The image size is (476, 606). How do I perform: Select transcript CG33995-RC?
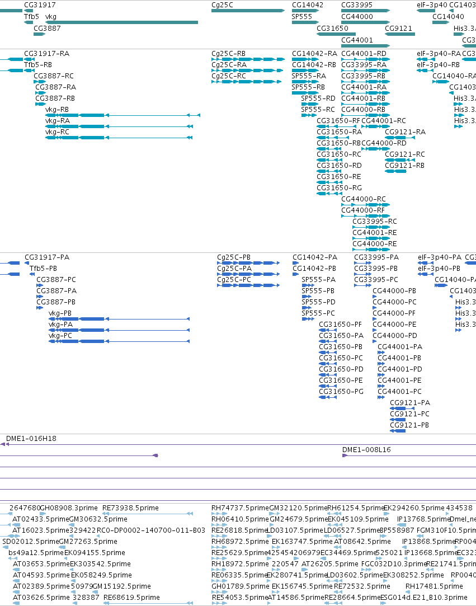coord(375,222)
